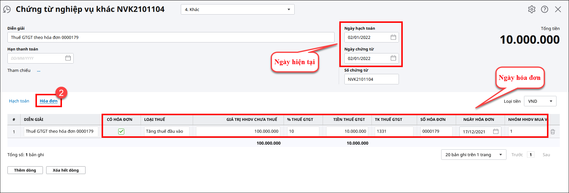This screenshot has height=193, width=569.
Task: Switch to the Hạch toán tab
Action: coord(19,101)
